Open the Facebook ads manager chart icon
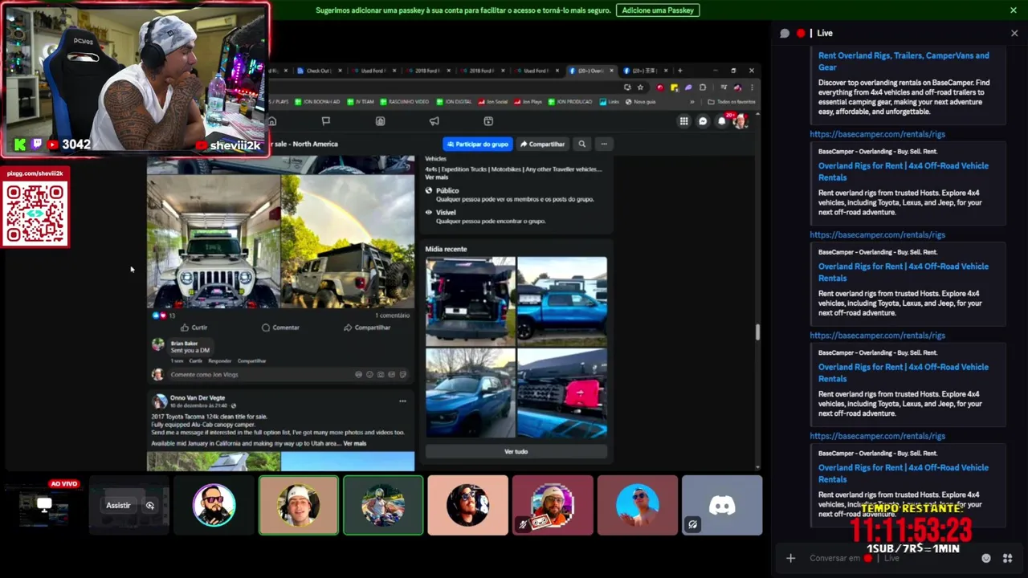The image size is (1028, 578). click(x=380, y=121)
